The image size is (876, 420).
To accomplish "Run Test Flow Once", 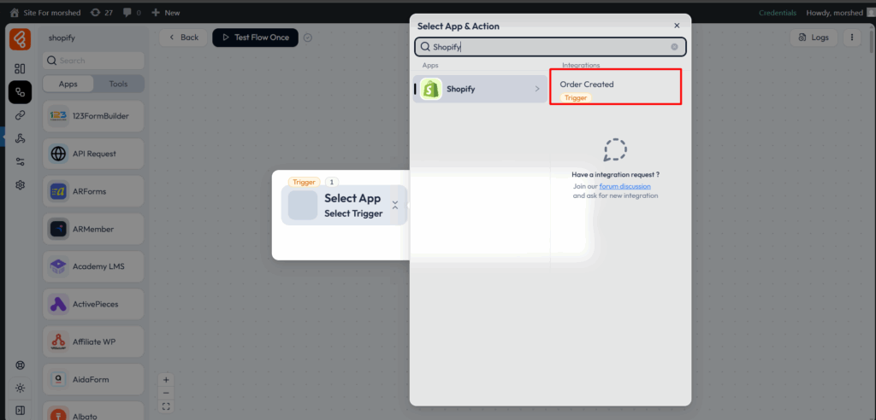I will (255, 38).
